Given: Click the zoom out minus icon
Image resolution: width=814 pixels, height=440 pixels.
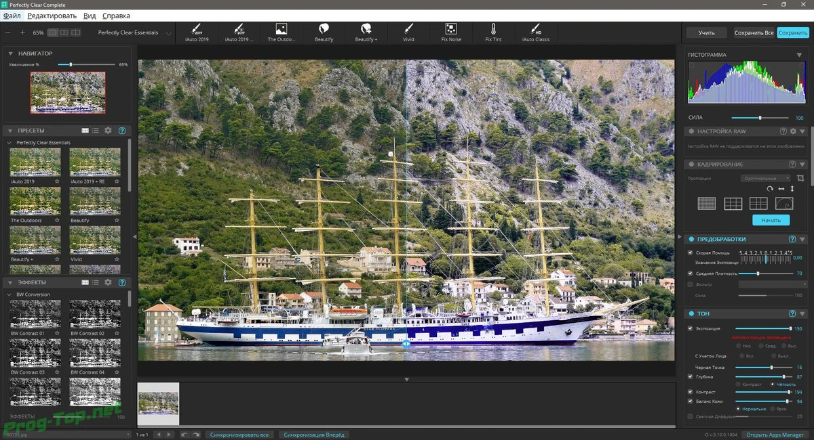Looking at the screenshot, I should pyautogui.click(x=8, y=32).
